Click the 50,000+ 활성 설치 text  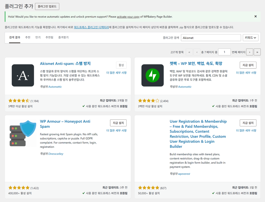pos(149,193)
